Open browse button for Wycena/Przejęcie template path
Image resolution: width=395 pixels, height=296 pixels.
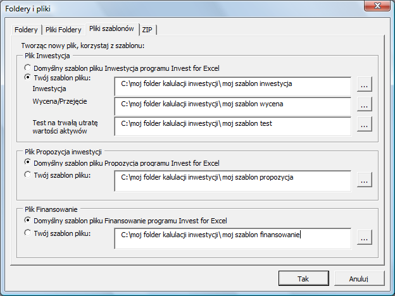coord(364,104)
